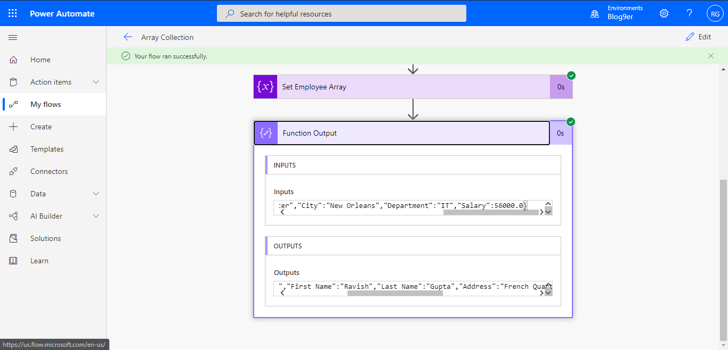Click the environment globe icon
This screenshot has width=728, height=350.
coord(595,14)
